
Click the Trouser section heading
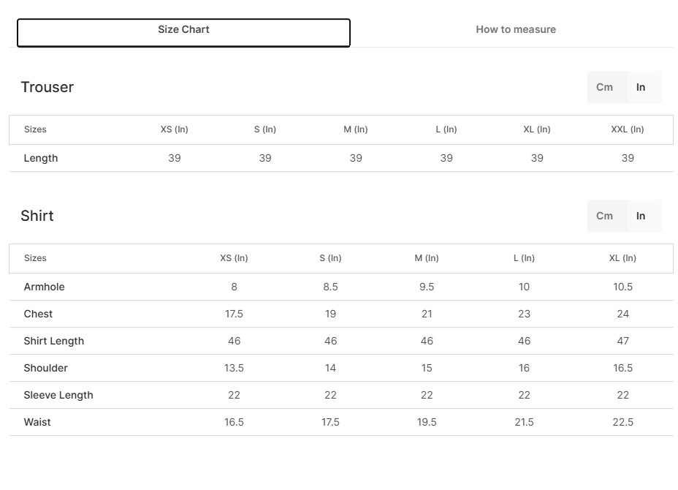pyautogui.click(x=47, y=87)
